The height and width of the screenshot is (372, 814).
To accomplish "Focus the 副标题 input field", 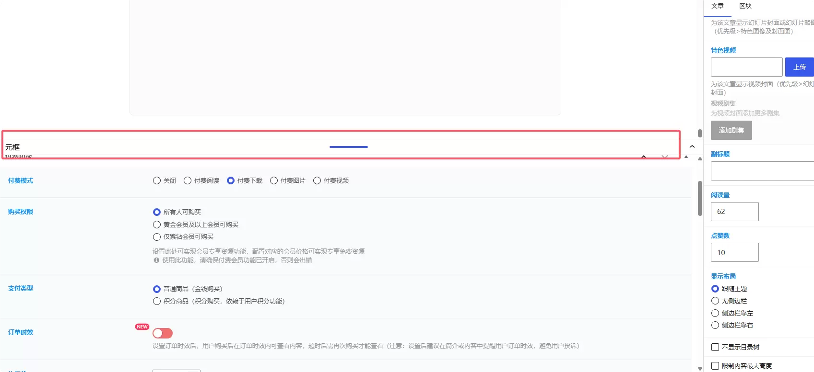I will click(762, 171).
